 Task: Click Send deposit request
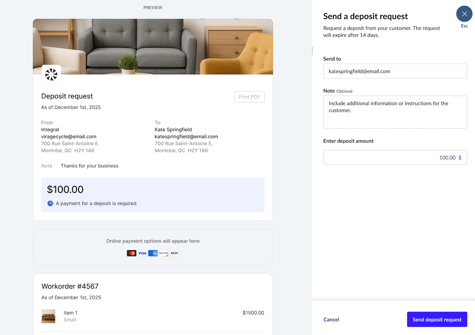437,319
